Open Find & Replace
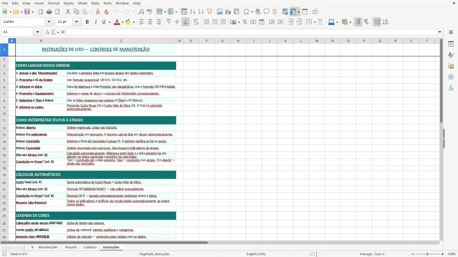 tap(141, 12)
